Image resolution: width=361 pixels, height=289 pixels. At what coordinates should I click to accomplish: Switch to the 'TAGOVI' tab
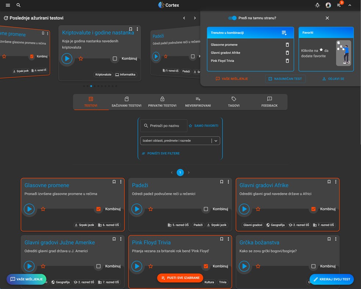pyautogui.click(x=234, y=102)
